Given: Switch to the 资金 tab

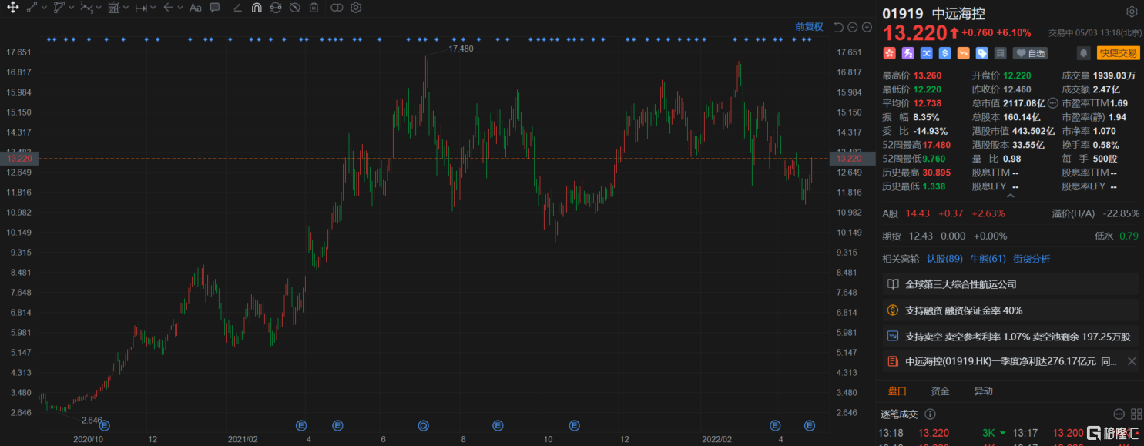Looking at the screenshot, I should pos(940,391).
